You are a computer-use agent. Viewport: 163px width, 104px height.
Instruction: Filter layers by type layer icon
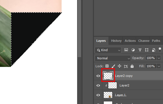[x=140, y=50]
